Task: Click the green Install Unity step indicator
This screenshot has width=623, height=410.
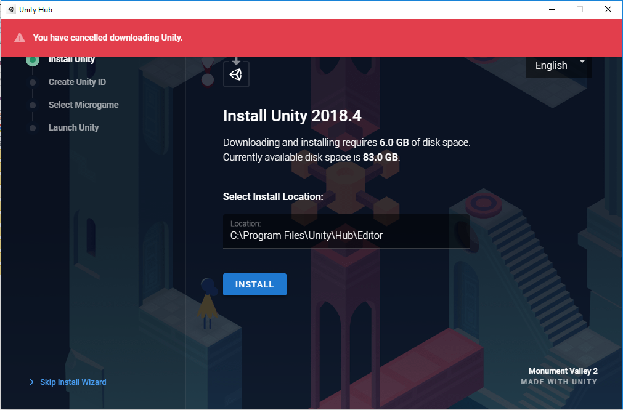Action: [33, 60]
